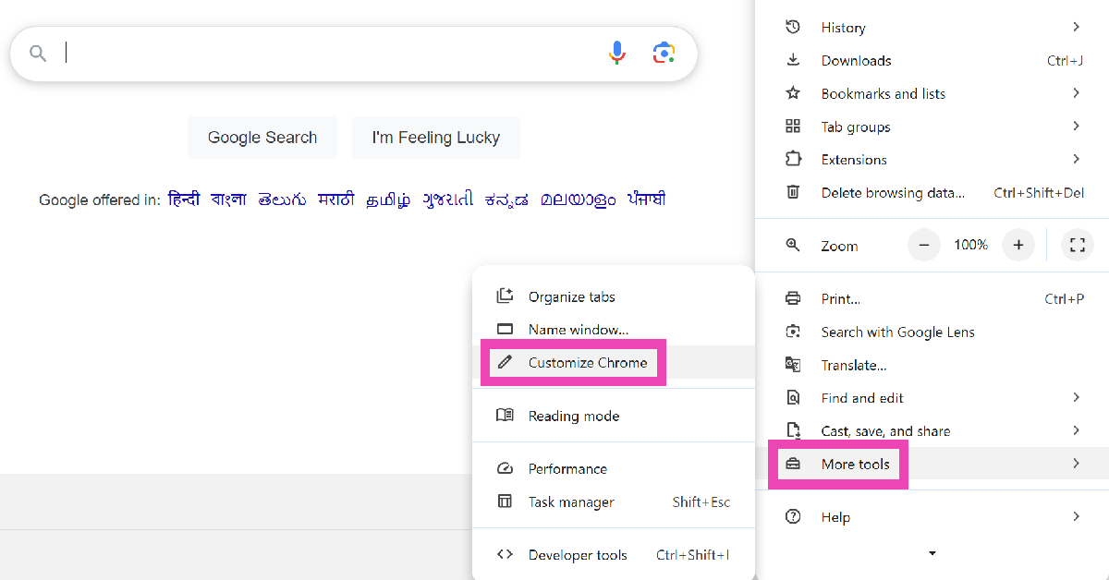This screenshot has width=1109, height=580.
Task: Click the Delete browsing data trash icon
Action: click(793, 192)
